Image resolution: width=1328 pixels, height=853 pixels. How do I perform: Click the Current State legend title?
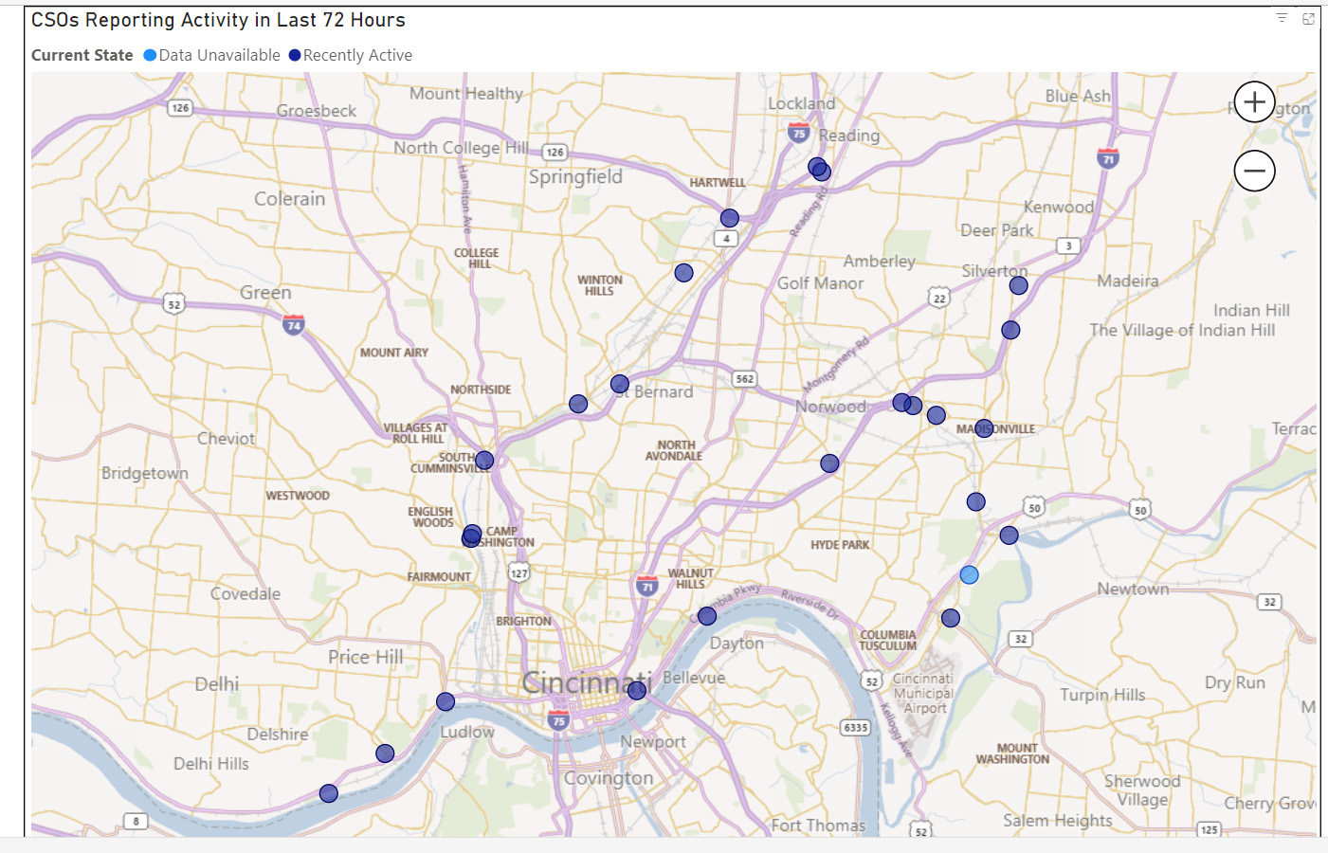(x=82, y=55)
